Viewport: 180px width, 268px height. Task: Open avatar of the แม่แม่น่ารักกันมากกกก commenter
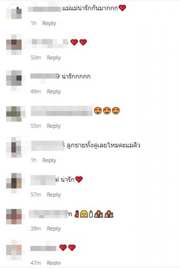[x=14, y=11]
